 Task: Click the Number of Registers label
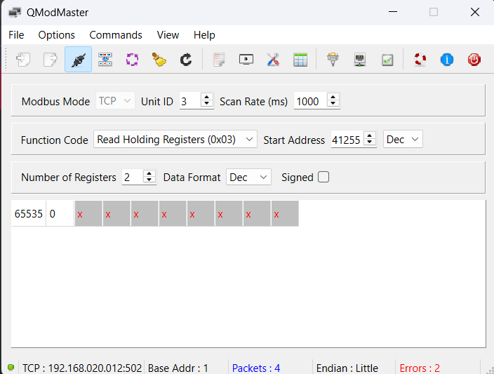click(x=69, y=178)
